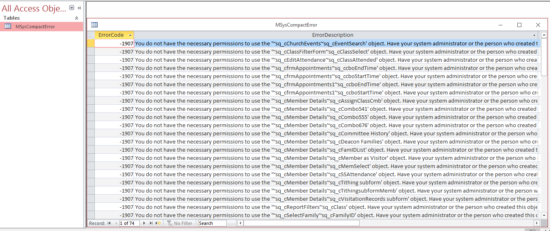Jump to the last record
Screen dimensions: 550x231
point(151,223)
